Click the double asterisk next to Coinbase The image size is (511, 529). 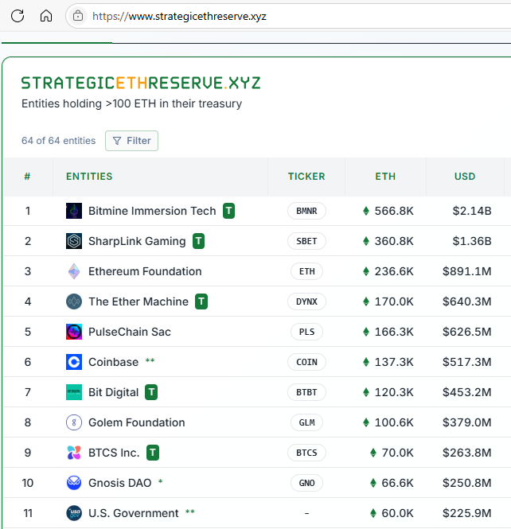coord(150,360)
